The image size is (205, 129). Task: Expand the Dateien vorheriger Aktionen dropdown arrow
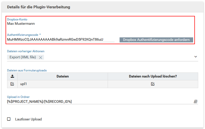click(x=195, y=57)
